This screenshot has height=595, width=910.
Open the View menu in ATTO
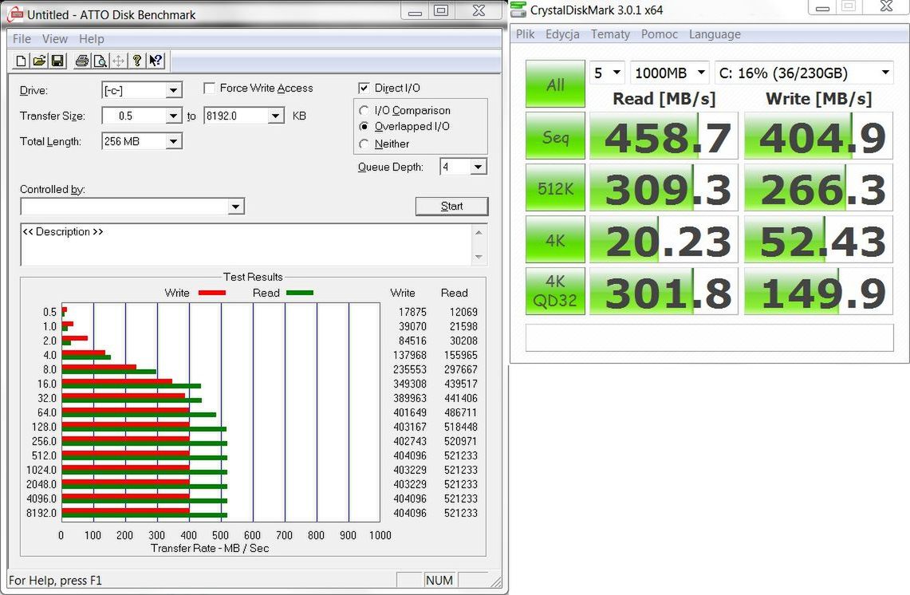click(x=54, y=39)
